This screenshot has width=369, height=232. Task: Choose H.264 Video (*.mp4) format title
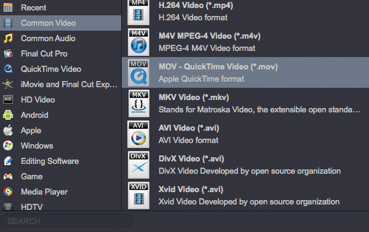(196, 6)
